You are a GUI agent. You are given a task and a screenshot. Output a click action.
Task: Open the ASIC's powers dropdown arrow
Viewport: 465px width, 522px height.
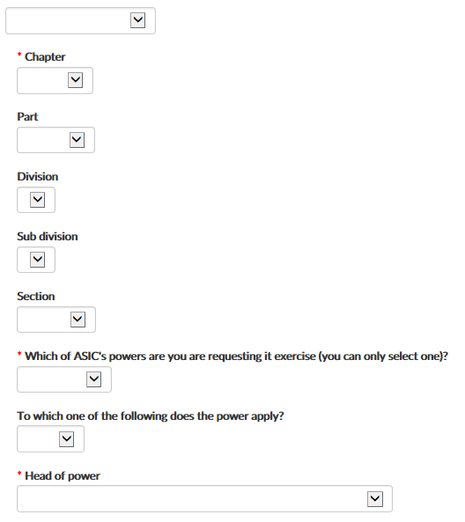coord(94,379)
